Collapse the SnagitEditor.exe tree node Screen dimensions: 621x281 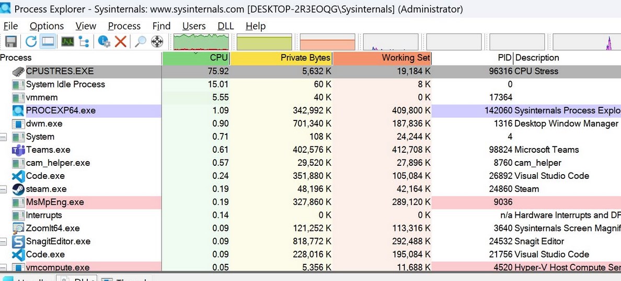coord(3,241)
